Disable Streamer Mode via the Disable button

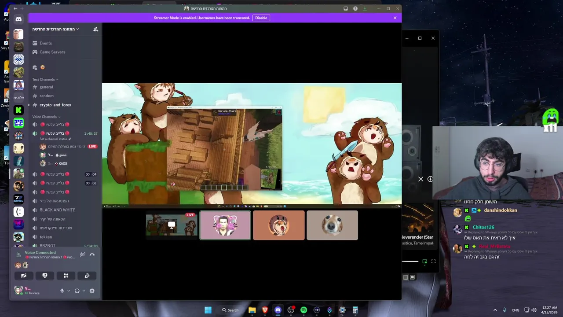tap(261, 18)
